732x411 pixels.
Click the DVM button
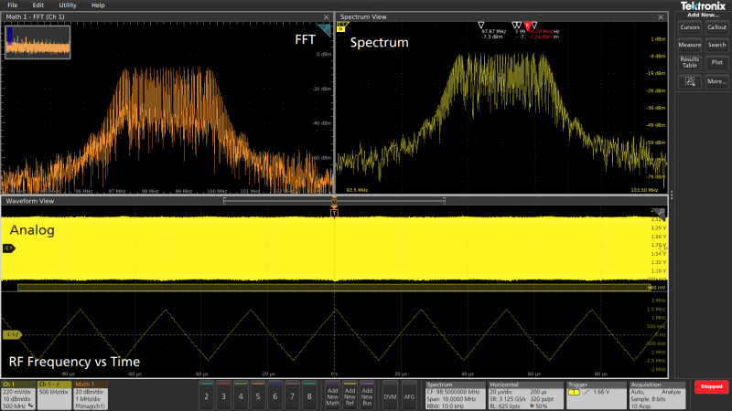pyautogui.click(x=390, y=395)
